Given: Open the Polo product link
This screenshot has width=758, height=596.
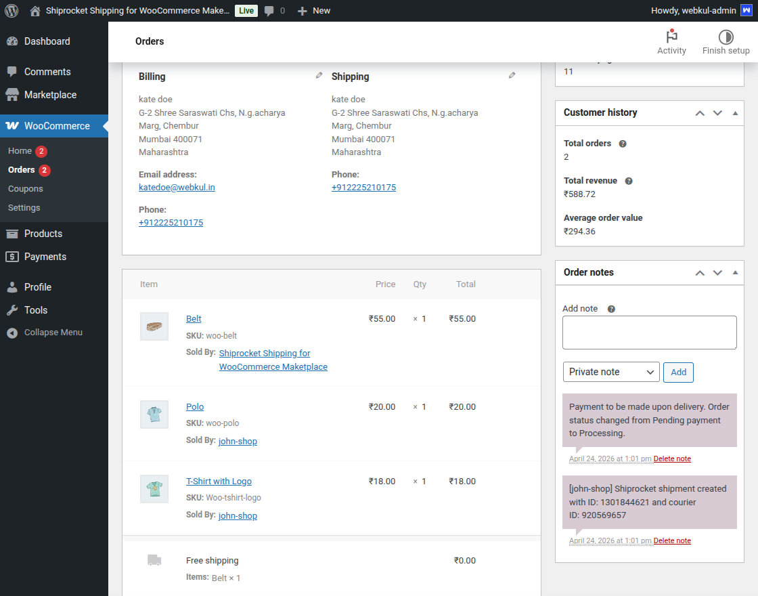Looking at the screenshot, I should click(x=195, y=407).
